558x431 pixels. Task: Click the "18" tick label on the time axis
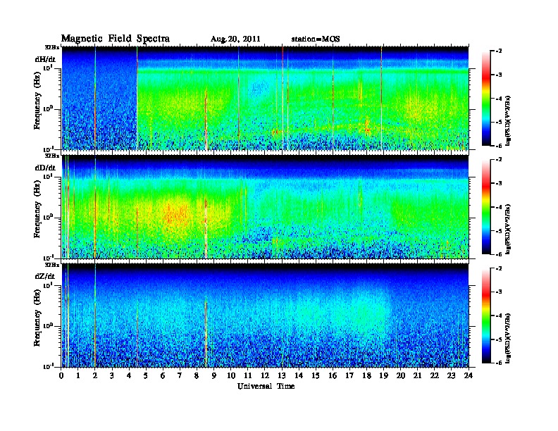(x=366, y=376)
